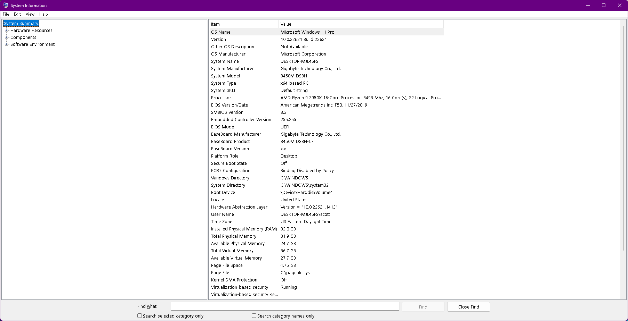The width and height of the screenshot is (628, 321).
Task: Select the BaseBoard Product row
Action: (x=326, y=141)
